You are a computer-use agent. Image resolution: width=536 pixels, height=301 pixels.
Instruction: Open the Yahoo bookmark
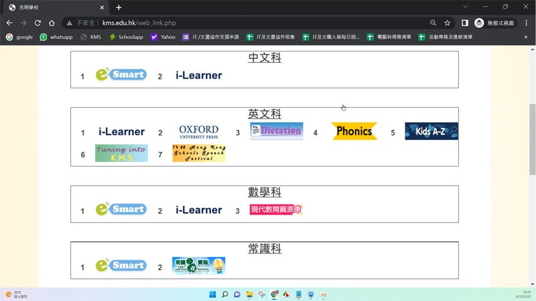pos(163,37)
